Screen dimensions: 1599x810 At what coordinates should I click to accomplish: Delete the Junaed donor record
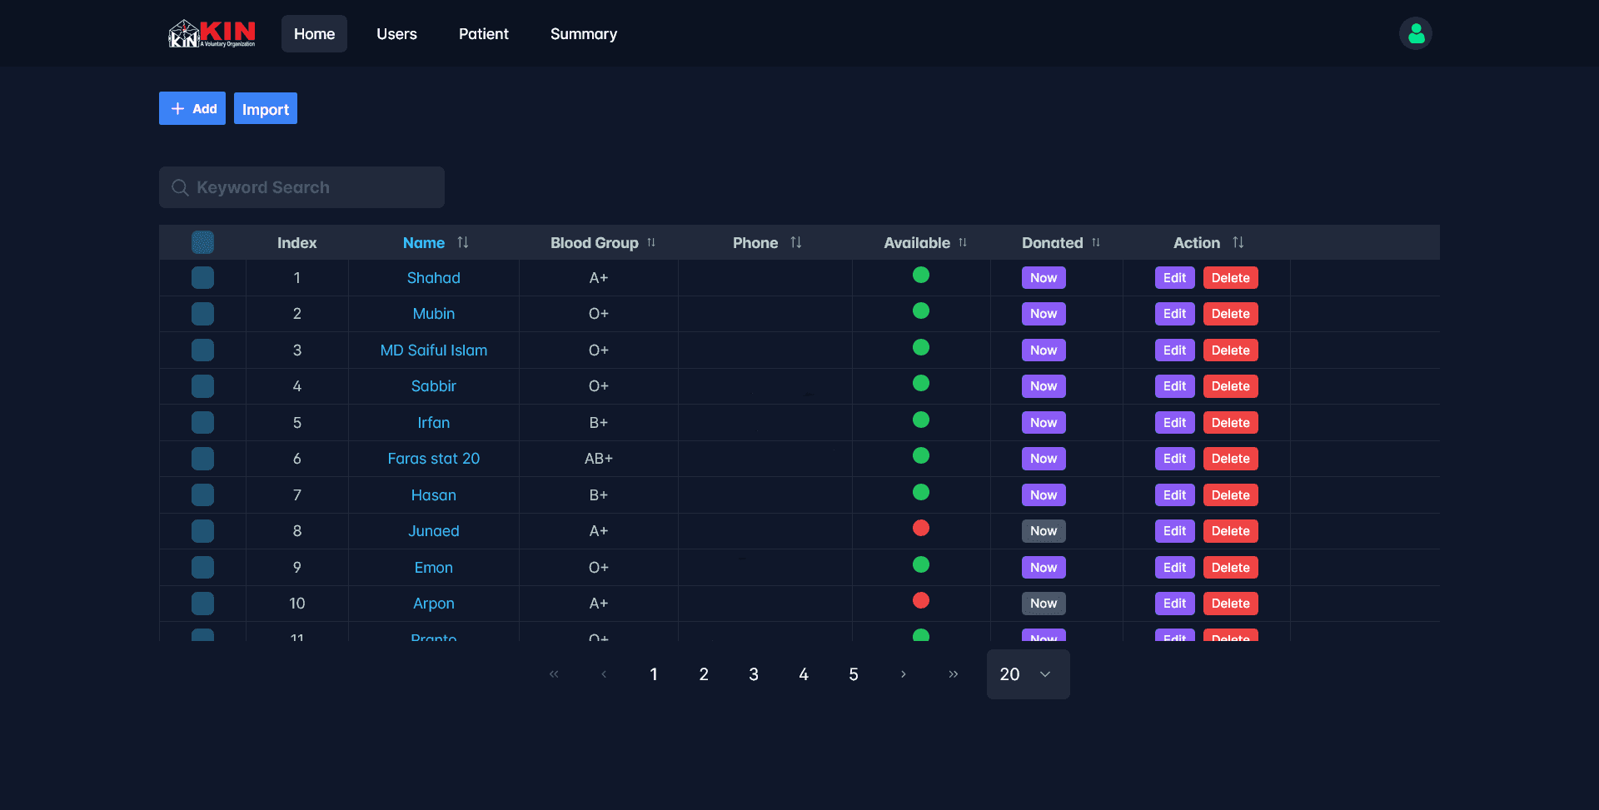(x=1230, y=531)
